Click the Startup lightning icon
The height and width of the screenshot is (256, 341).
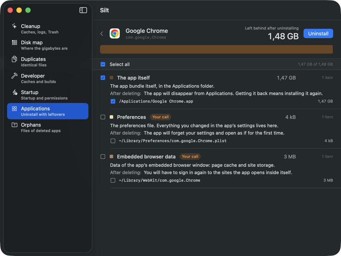pyautogui.click(x=14, y=92)
